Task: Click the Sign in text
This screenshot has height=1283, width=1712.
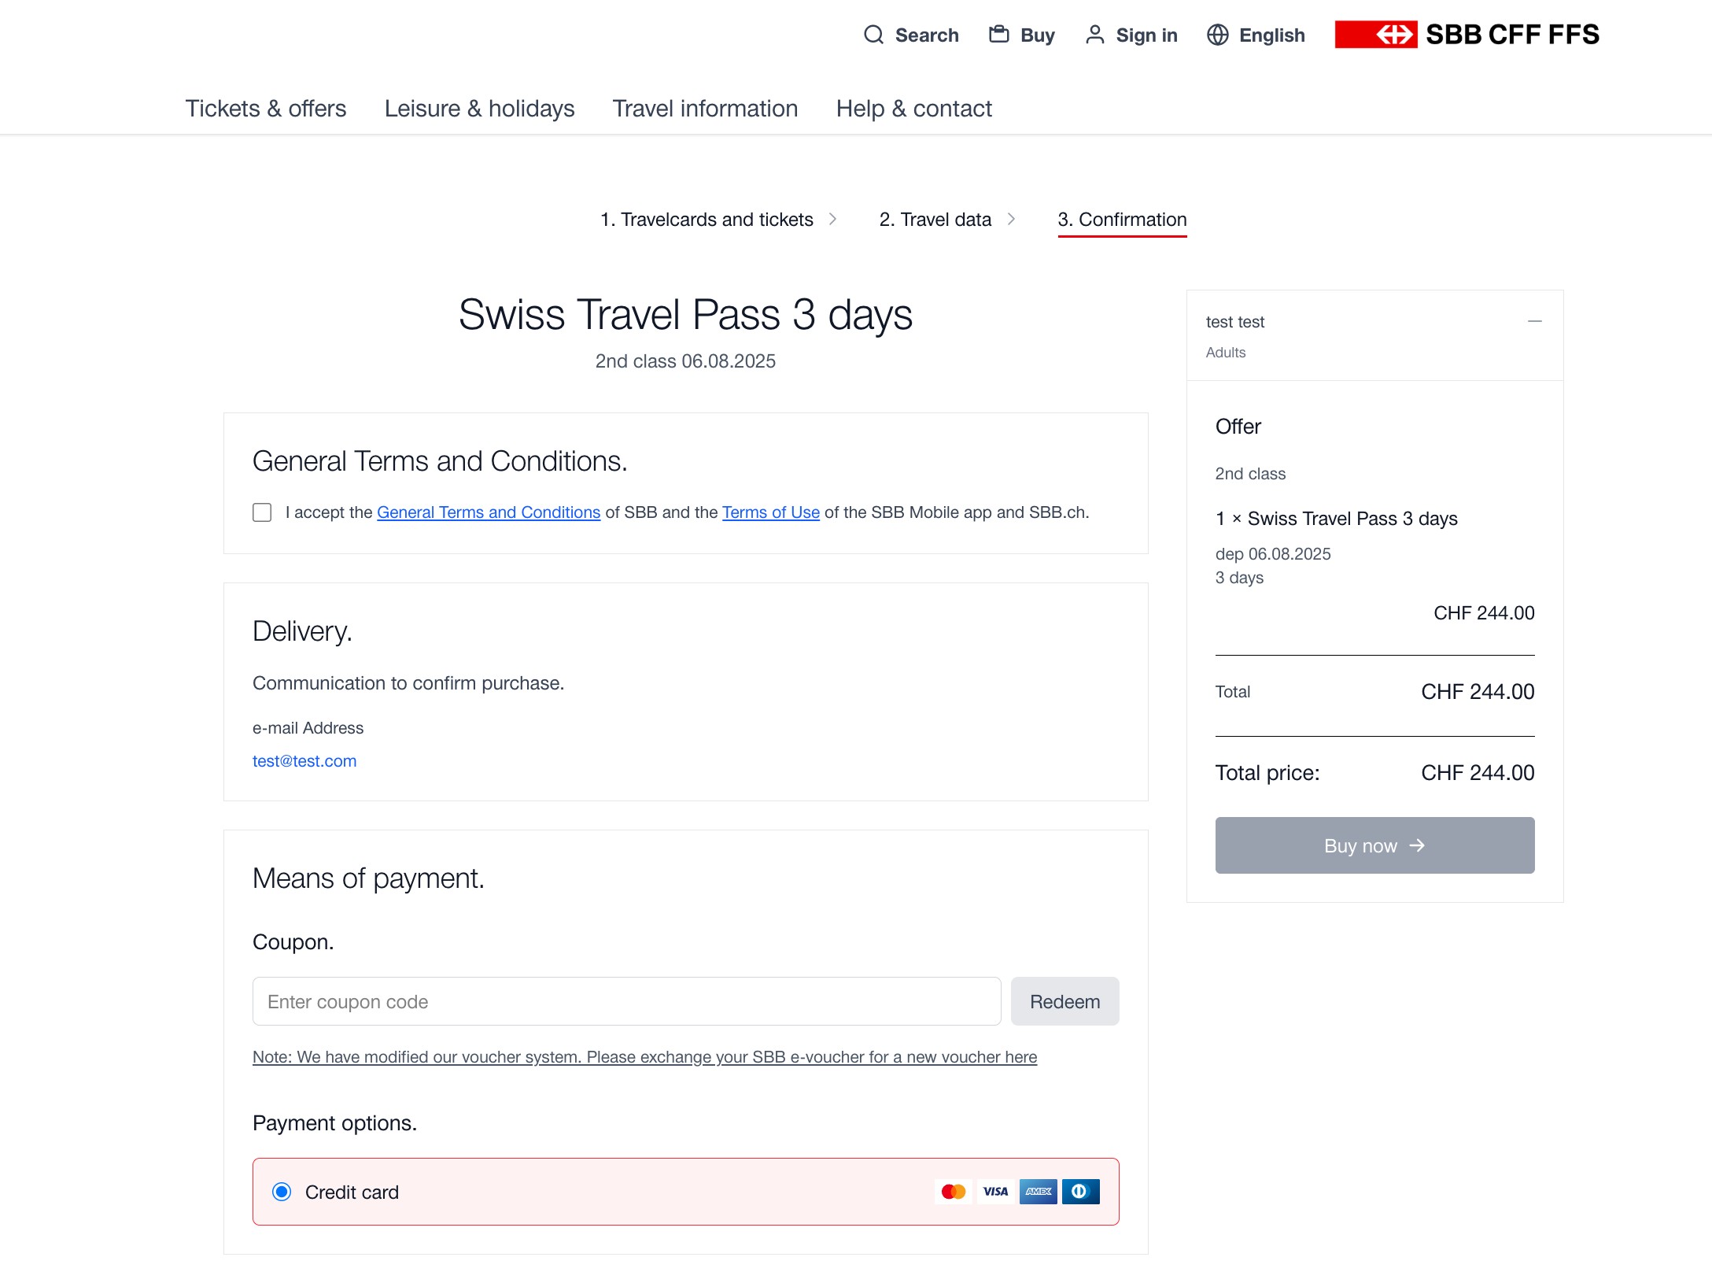Action: point(1147,35)
